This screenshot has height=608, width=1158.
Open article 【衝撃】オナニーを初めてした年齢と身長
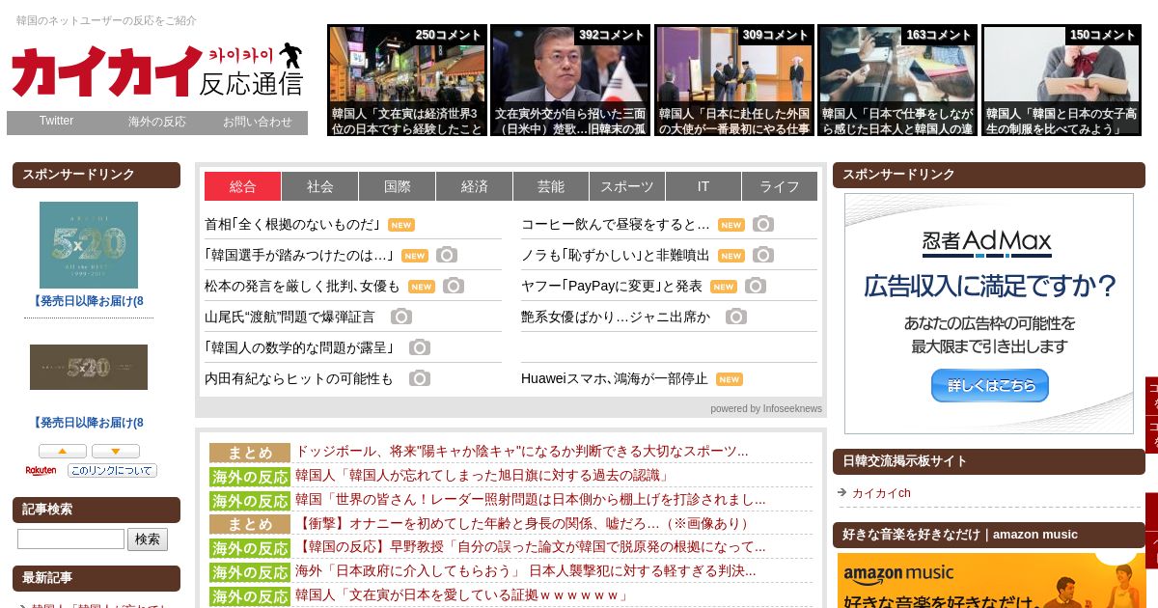(x=524, y=524)
